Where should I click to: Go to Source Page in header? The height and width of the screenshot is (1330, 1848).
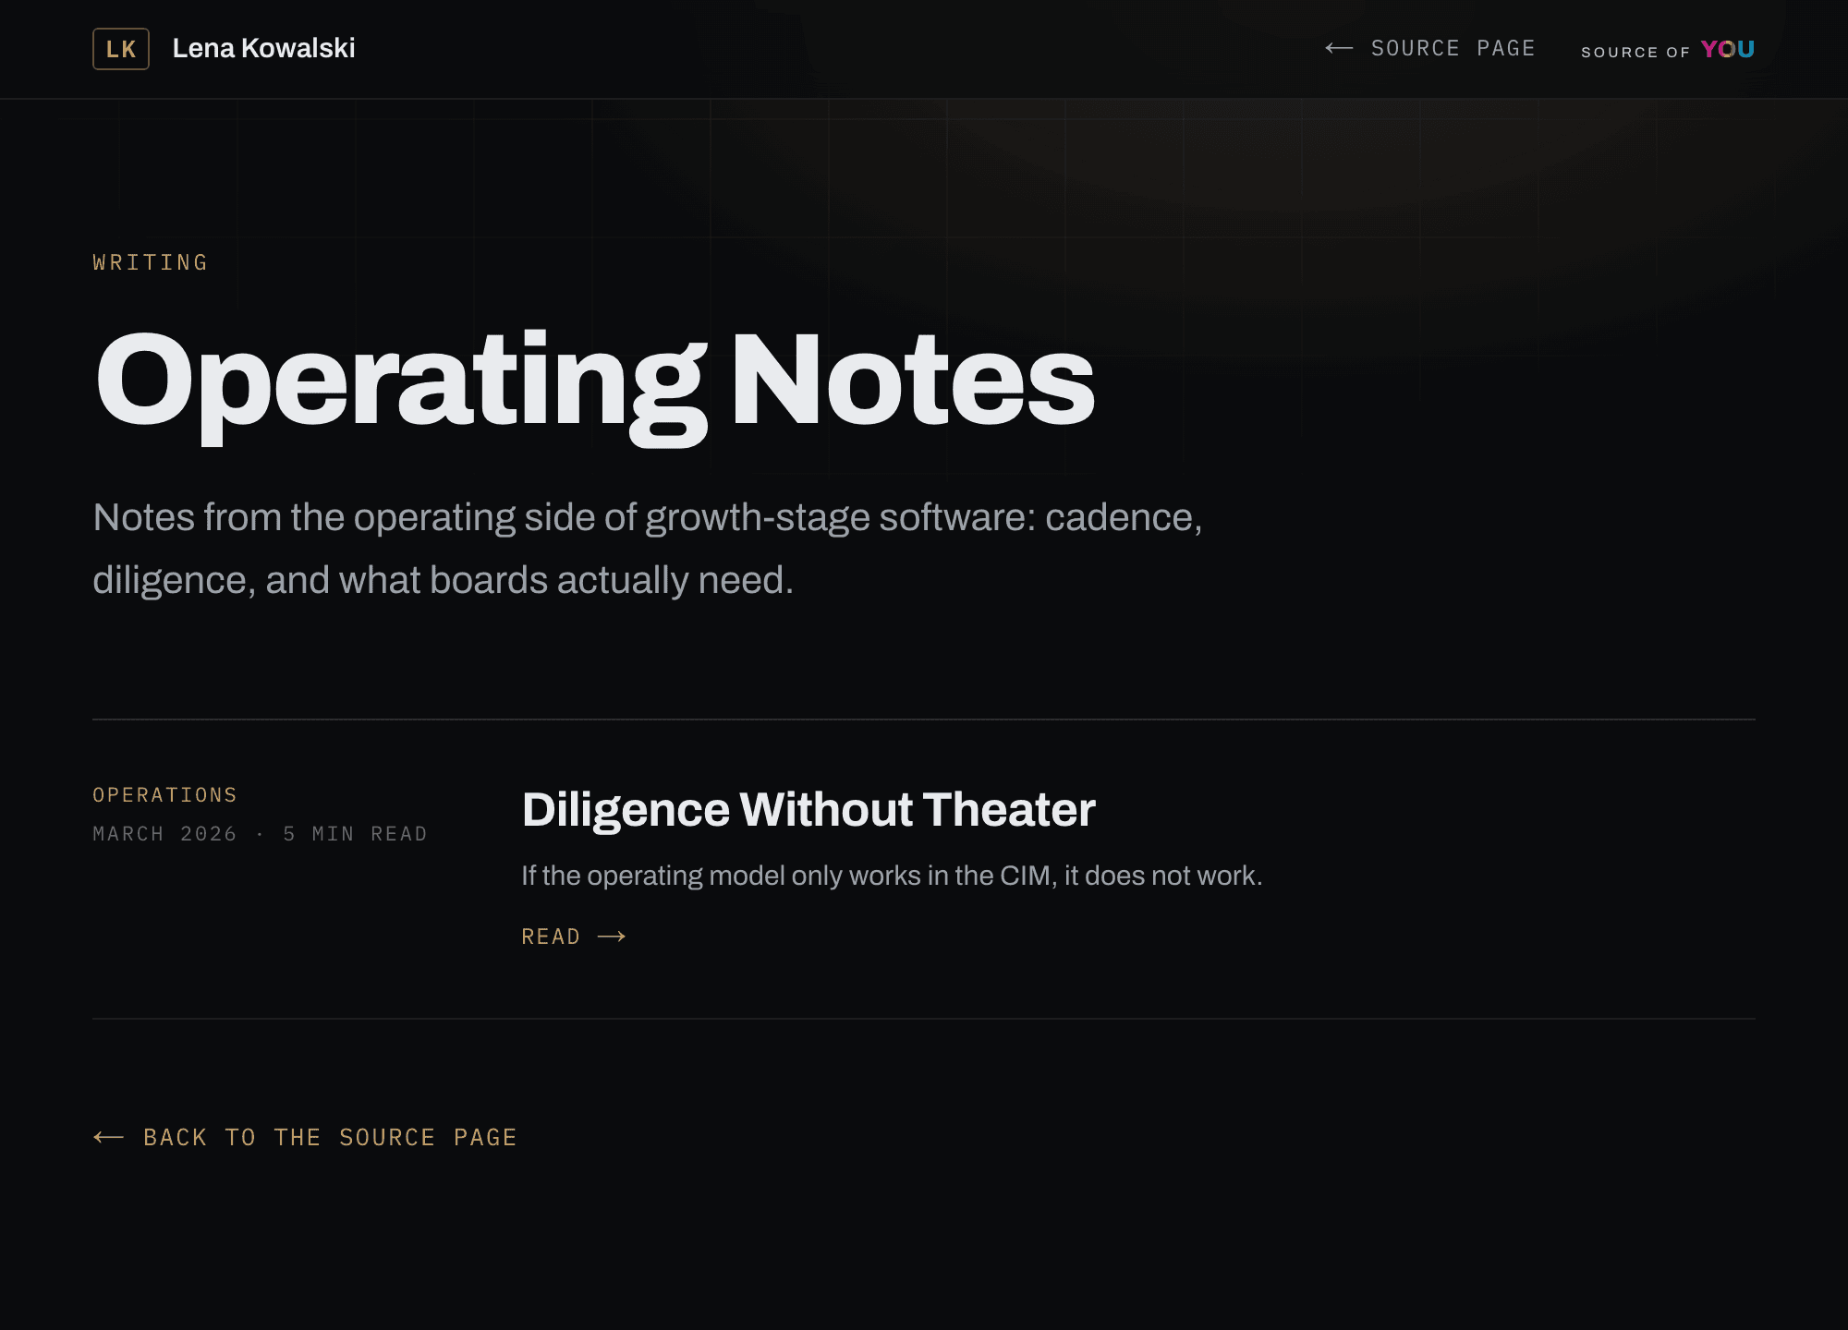(1429, 48)
